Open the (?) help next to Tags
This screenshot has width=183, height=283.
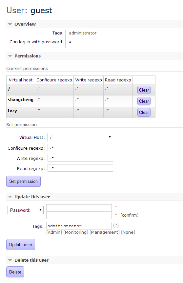(x=116, y=226)
